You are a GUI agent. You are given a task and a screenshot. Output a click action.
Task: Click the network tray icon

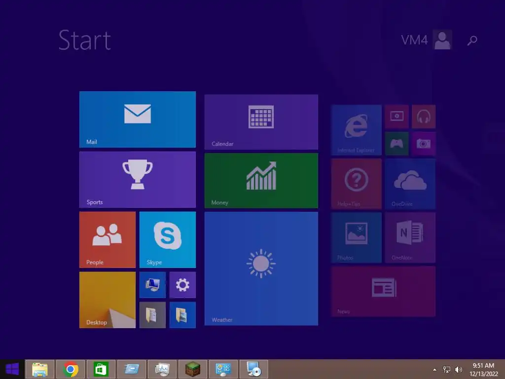[x=447, y=369]
